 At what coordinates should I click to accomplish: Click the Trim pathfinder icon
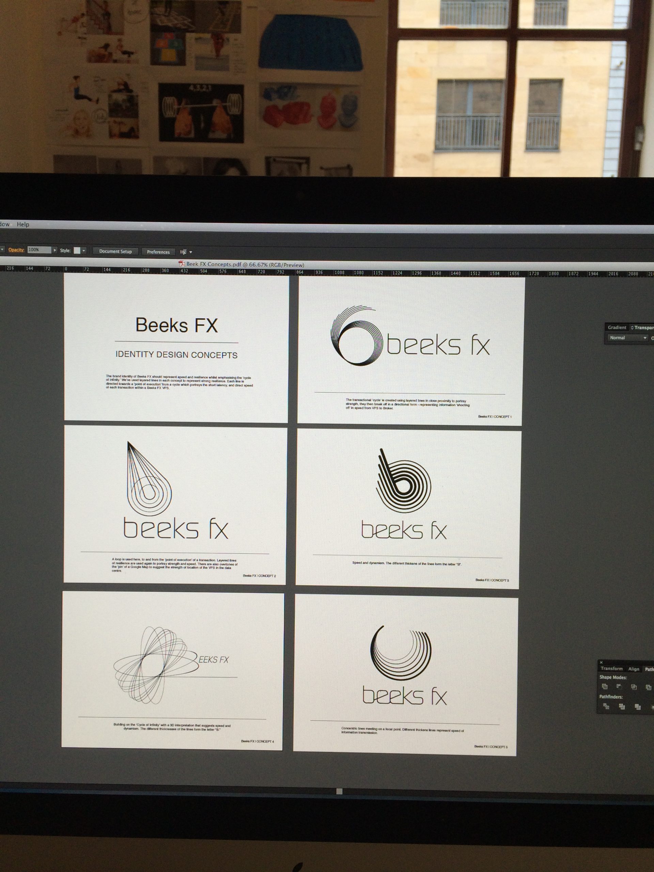(x=622, y=706)
